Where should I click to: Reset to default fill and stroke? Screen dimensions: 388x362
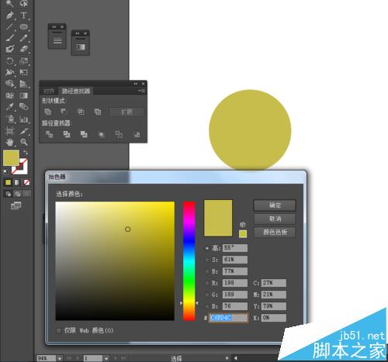(5, 171)
